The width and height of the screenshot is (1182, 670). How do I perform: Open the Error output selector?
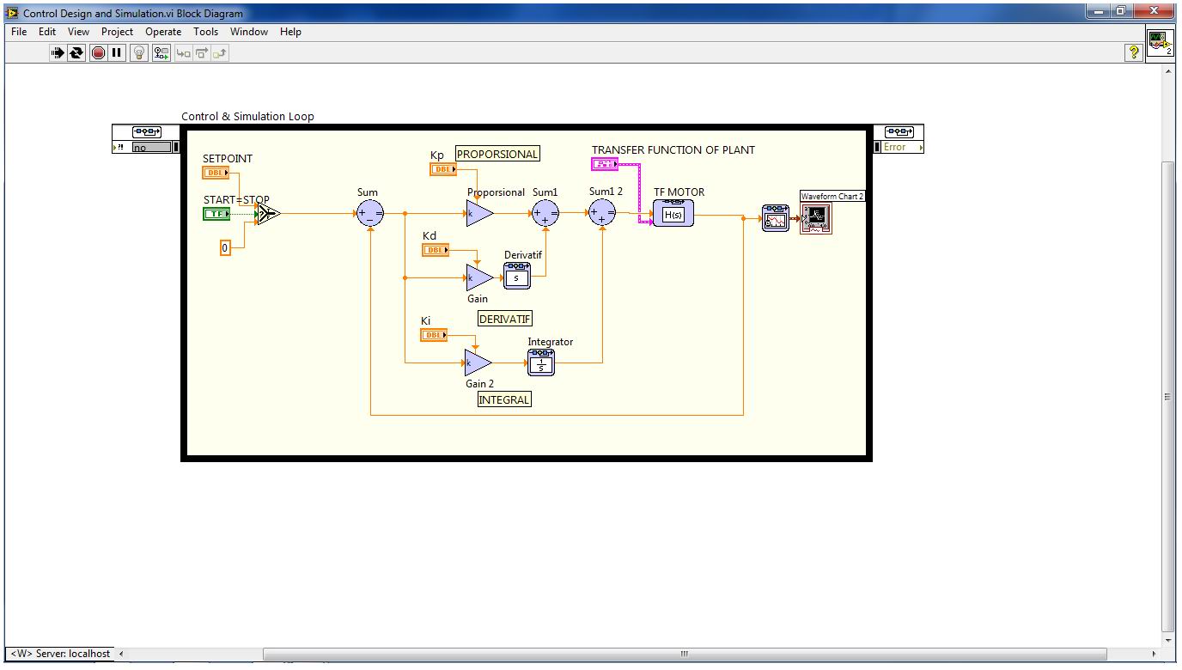(x=899, y=147)
